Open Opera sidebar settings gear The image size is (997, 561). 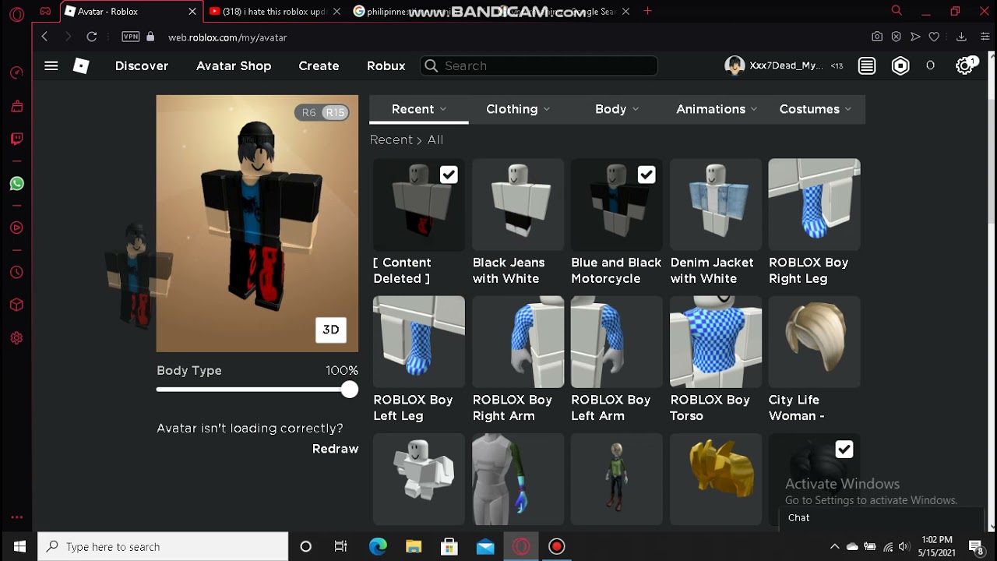16,338
